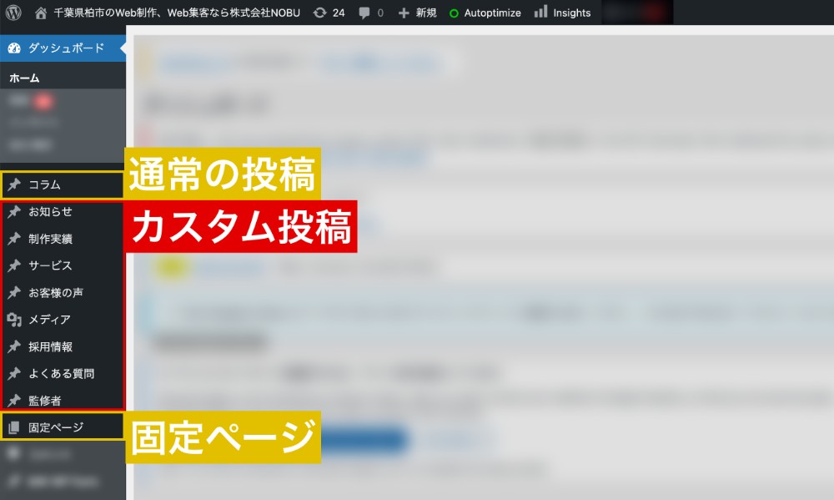Click the media library icon beside メディア

coord(14,320)
